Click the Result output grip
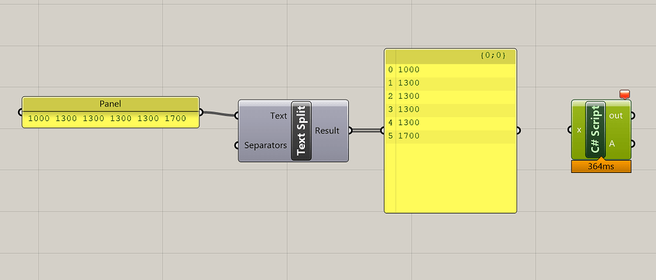The image size is (656, 280). [x=350, y=131]
